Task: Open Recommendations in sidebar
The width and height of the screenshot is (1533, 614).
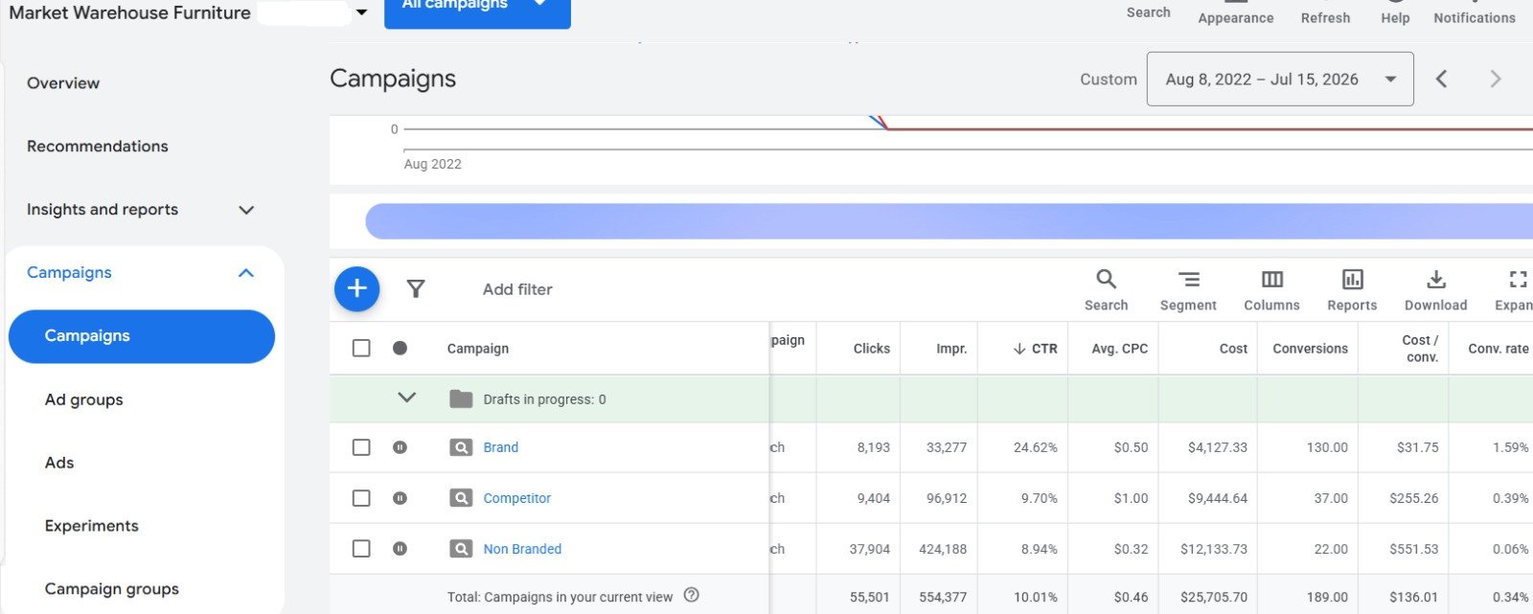Action: [98, 147]
